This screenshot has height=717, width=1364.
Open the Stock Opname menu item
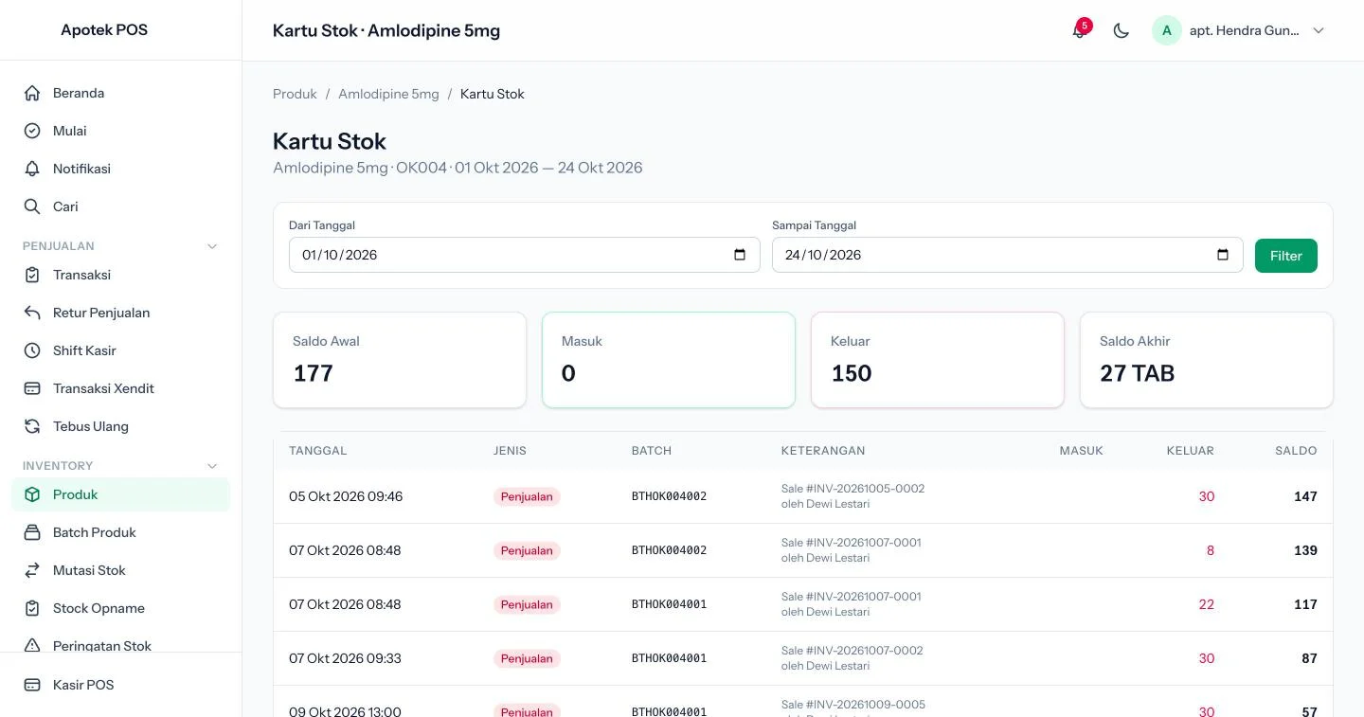pyautogui.click(x=120, y=608)
